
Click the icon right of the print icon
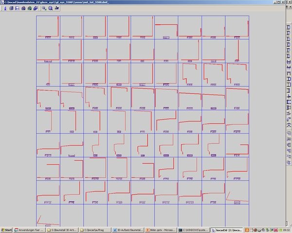29,9
